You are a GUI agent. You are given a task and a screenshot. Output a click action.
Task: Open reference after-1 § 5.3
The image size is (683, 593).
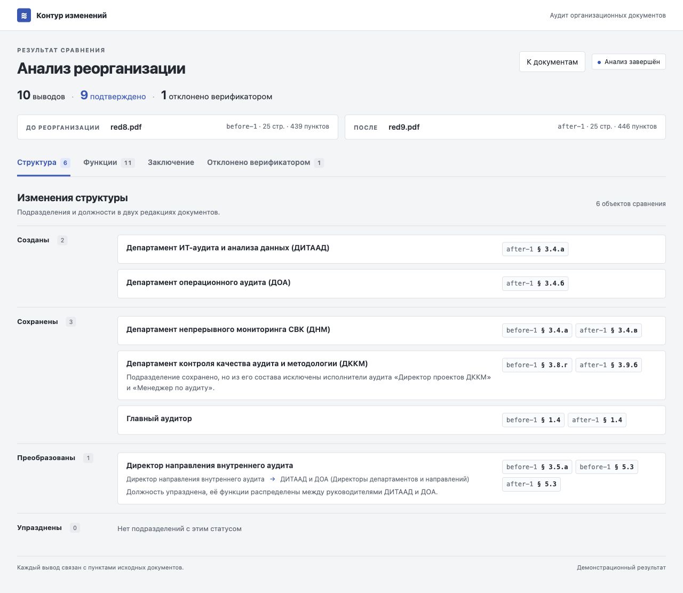(531, 484)
